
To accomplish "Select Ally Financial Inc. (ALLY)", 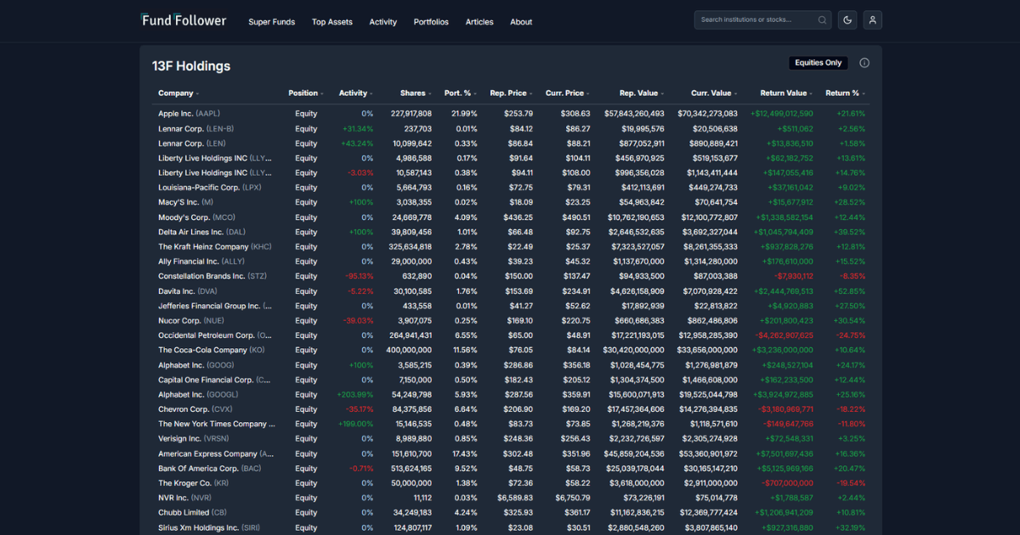I will pyautogui.click(x=201, y=262).
